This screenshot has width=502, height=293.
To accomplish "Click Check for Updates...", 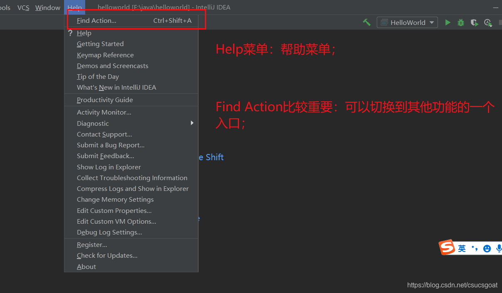I will [131, 256].
